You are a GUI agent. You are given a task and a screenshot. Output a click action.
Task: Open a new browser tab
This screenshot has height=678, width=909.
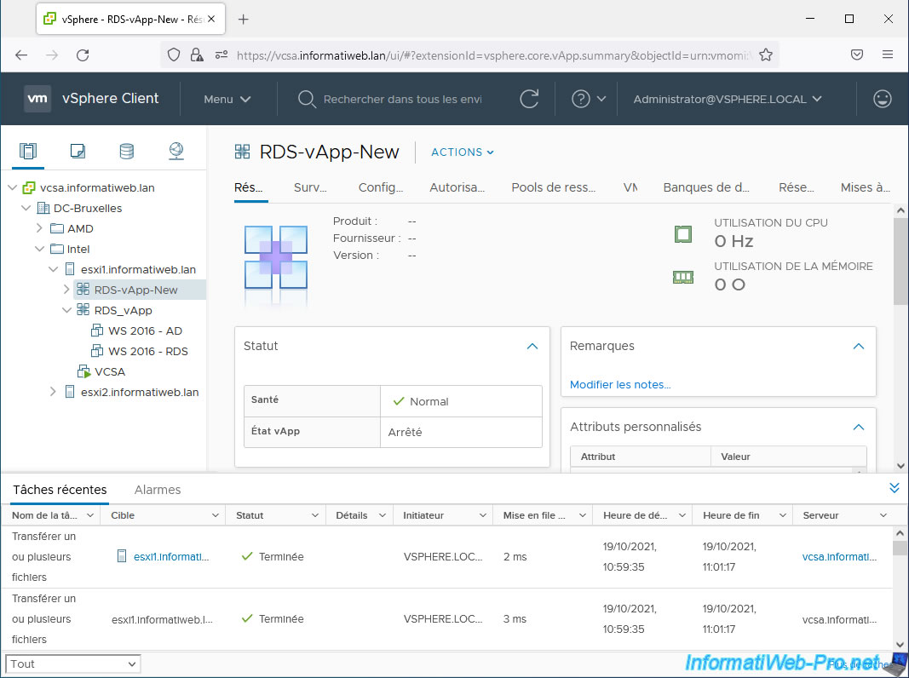tap(244, 19)
